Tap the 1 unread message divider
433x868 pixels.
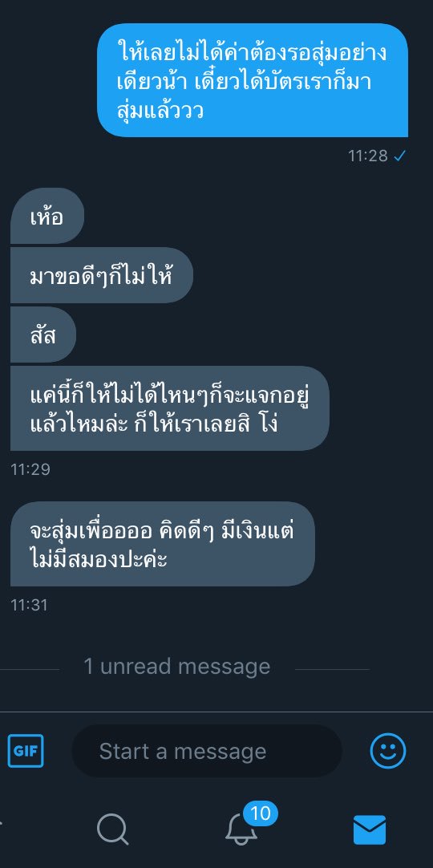(177, 667)
